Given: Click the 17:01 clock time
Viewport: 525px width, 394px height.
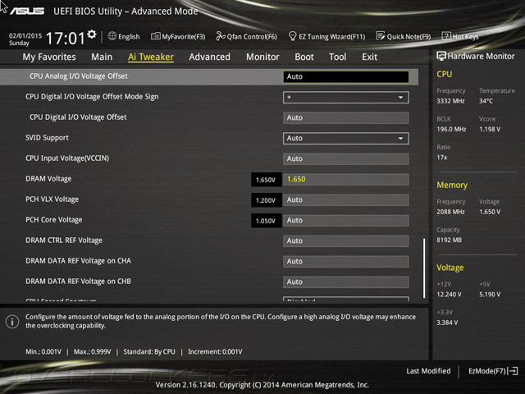Looking at the screenshot, I should coord(66,39).
